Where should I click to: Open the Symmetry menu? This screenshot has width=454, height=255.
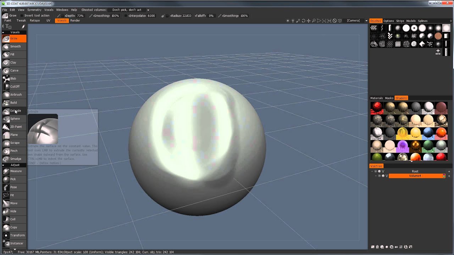(x=34, y=10)
